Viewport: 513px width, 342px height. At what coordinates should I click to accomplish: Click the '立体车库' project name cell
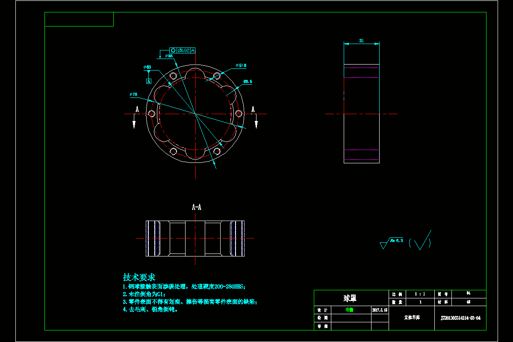[412, 318]
